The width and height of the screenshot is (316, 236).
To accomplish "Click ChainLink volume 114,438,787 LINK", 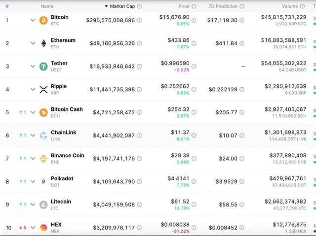I will pos(287,139).
